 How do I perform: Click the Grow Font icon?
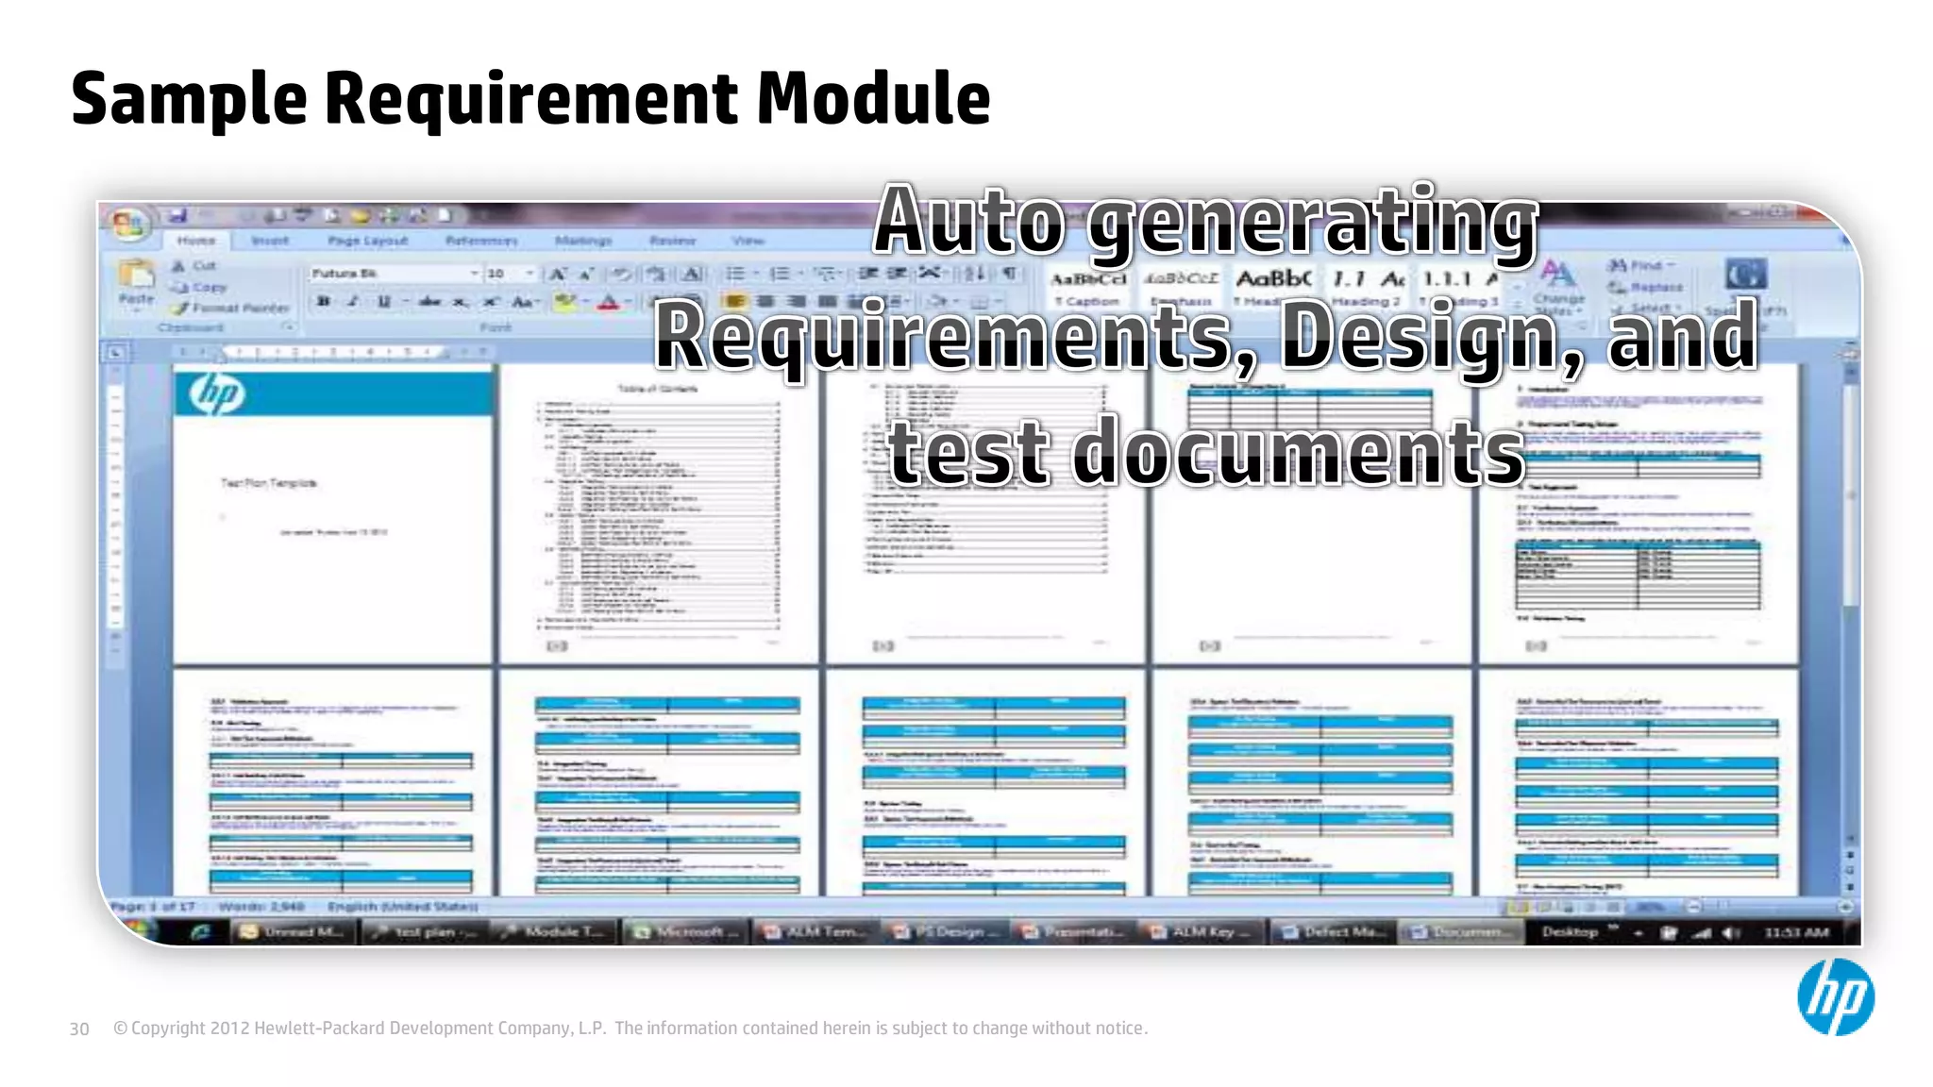click(557, 274)
